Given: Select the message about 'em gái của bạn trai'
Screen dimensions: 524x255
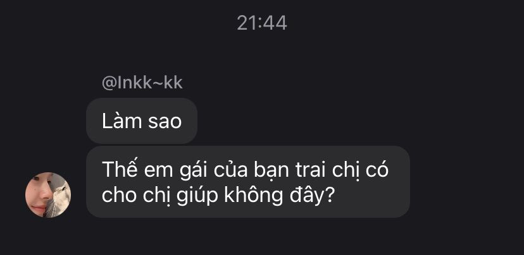Looking at the screenshot, I should coord(248,182).
